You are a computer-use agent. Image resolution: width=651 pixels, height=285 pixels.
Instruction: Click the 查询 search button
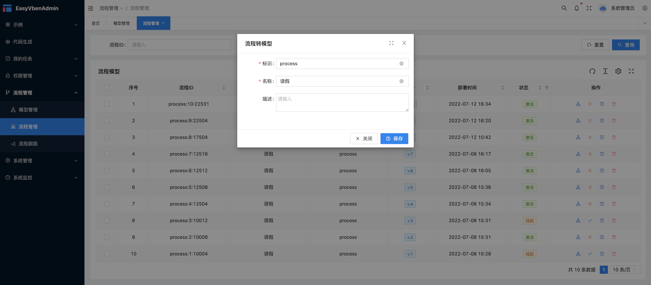(626, 45)
